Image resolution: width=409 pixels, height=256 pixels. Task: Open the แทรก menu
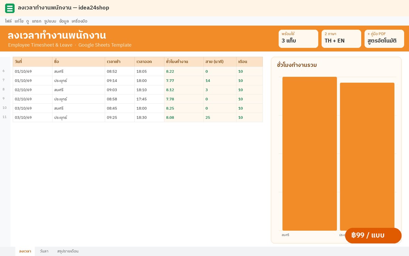tap(36, 21)
